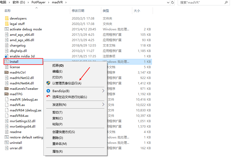Click the amd_ags_x86.dll file icon

7,40
